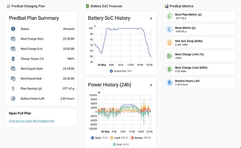Screen dimensions: 241x148
Task: Click the Demand status value
Action: click(69, 29)
